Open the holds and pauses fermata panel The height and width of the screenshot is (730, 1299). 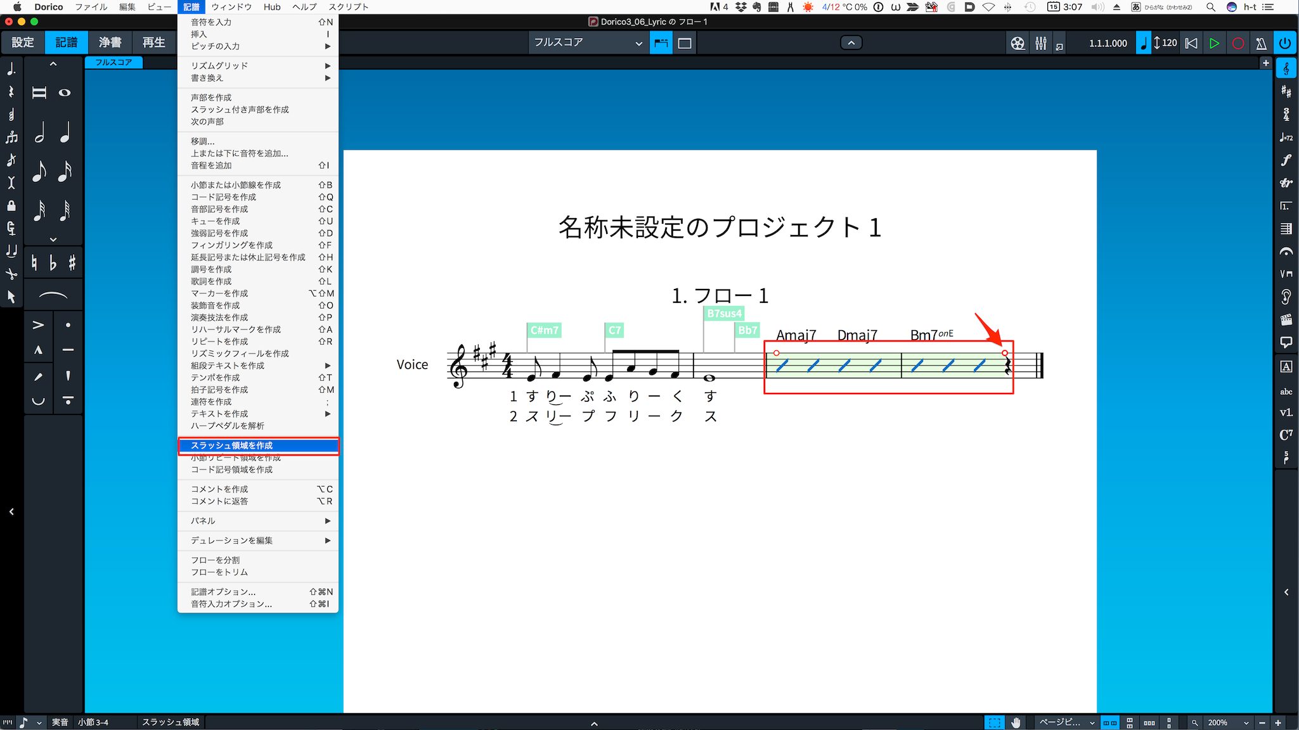point(1286,252)
